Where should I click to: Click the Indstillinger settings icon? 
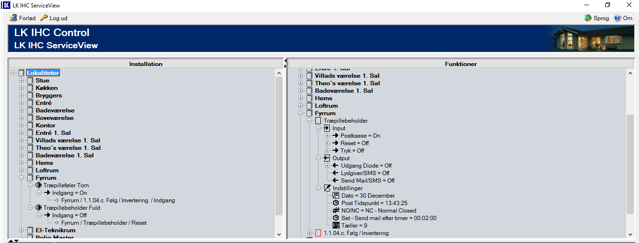[327, 188]
